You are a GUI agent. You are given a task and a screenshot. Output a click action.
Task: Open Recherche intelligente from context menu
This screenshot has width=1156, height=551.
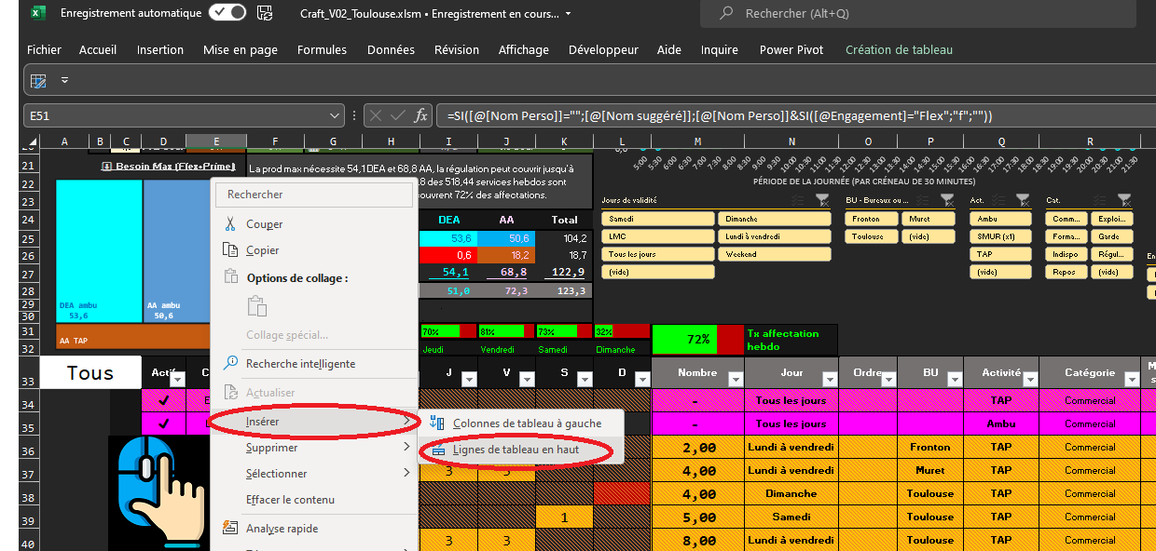[x=300, y=364]
